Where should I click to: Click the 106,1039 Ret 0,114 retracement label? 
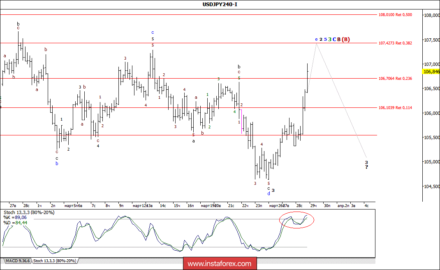point(395,108)
